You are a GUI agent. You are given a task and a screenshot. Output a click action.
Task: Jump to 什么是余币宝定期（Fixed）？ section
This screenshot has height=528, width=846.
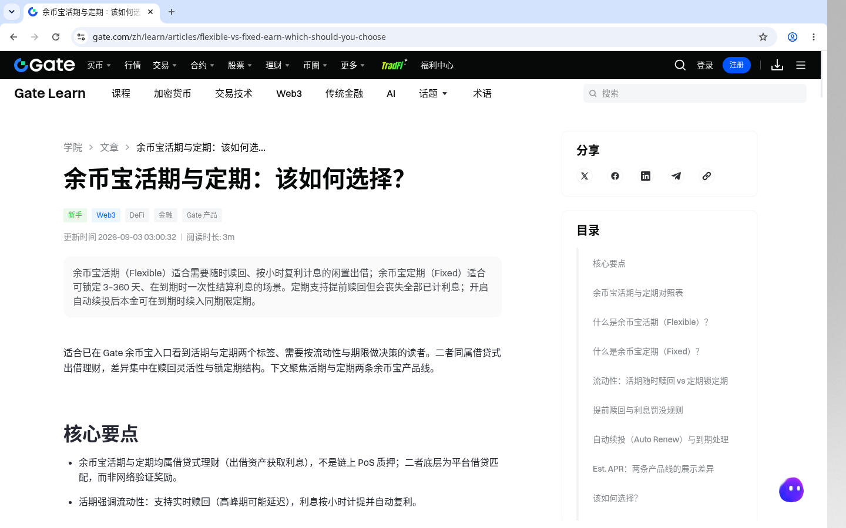click(647, 351)
